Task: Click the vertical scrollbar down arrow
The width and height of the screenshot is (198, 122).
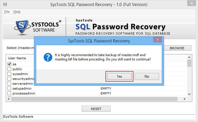Action: (x=189, y=94)
